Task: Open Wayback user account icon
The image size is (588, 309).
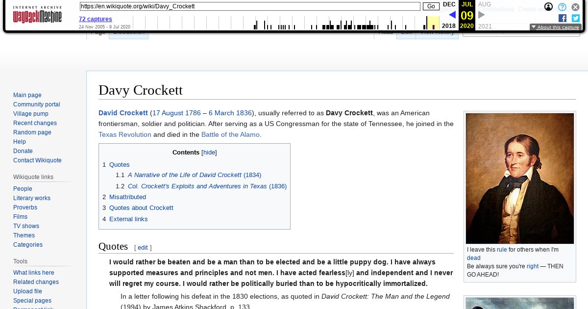Action: (549, 7)
